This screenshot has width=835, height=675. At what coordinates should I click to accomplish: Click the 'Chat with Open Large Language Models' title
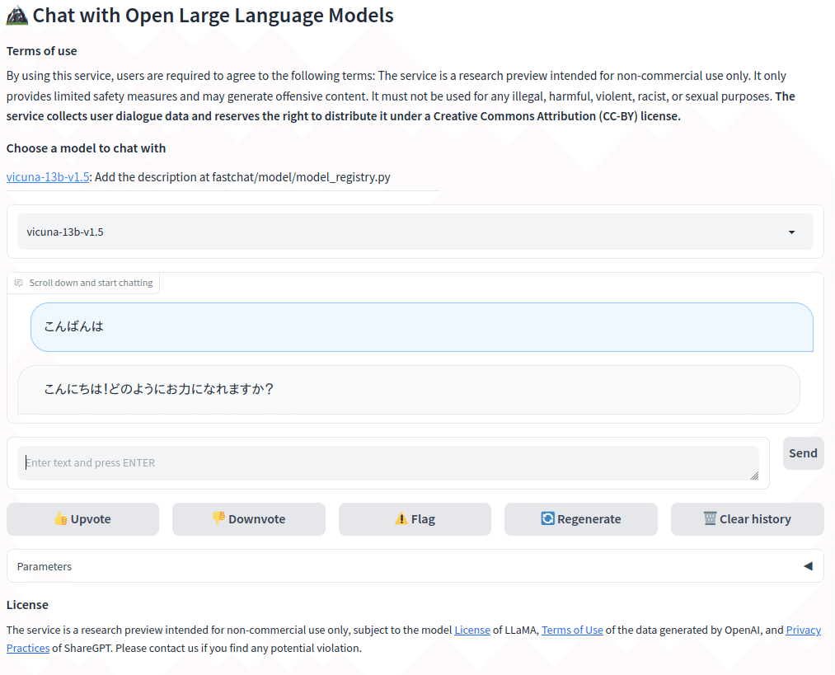pyautogui.click(x=213, y=16)
